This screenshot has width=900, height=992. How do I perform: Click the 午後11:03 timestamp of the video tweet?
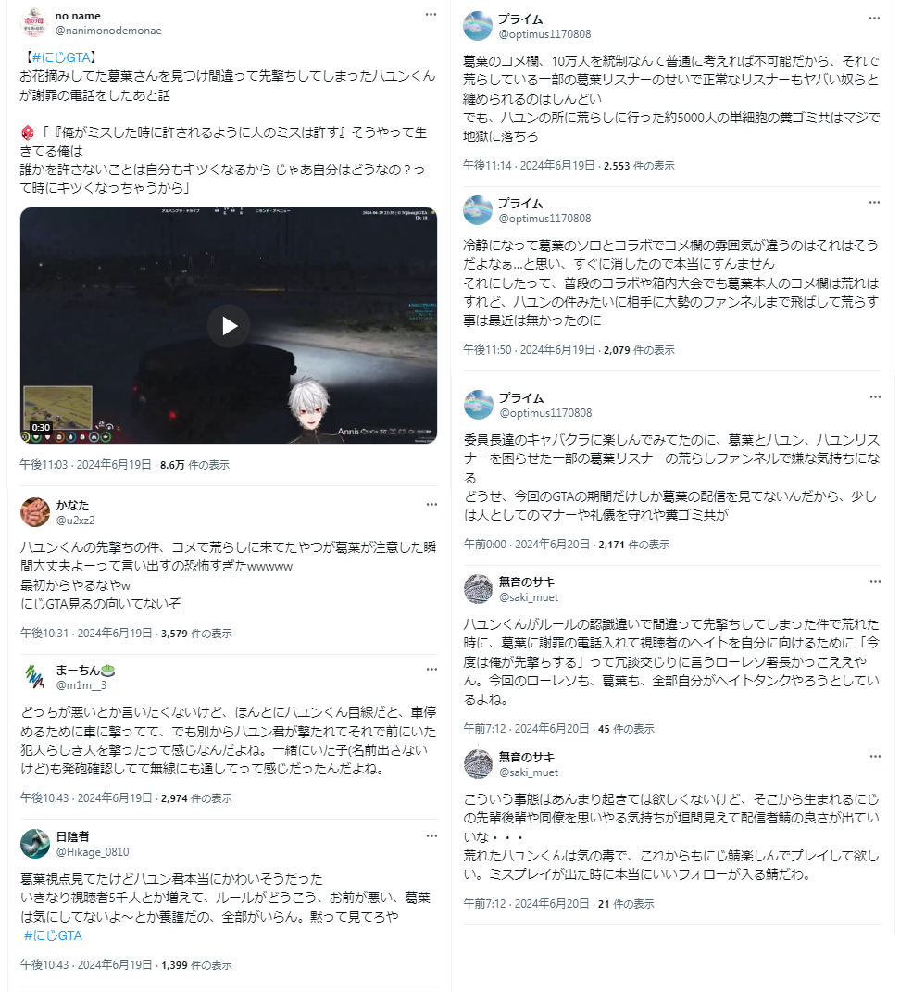point(85,464)
